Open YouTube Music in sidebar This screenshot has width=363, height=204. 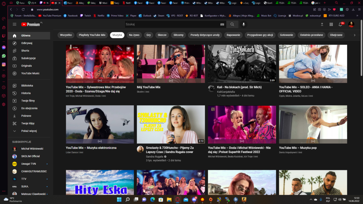pos(29,73)
